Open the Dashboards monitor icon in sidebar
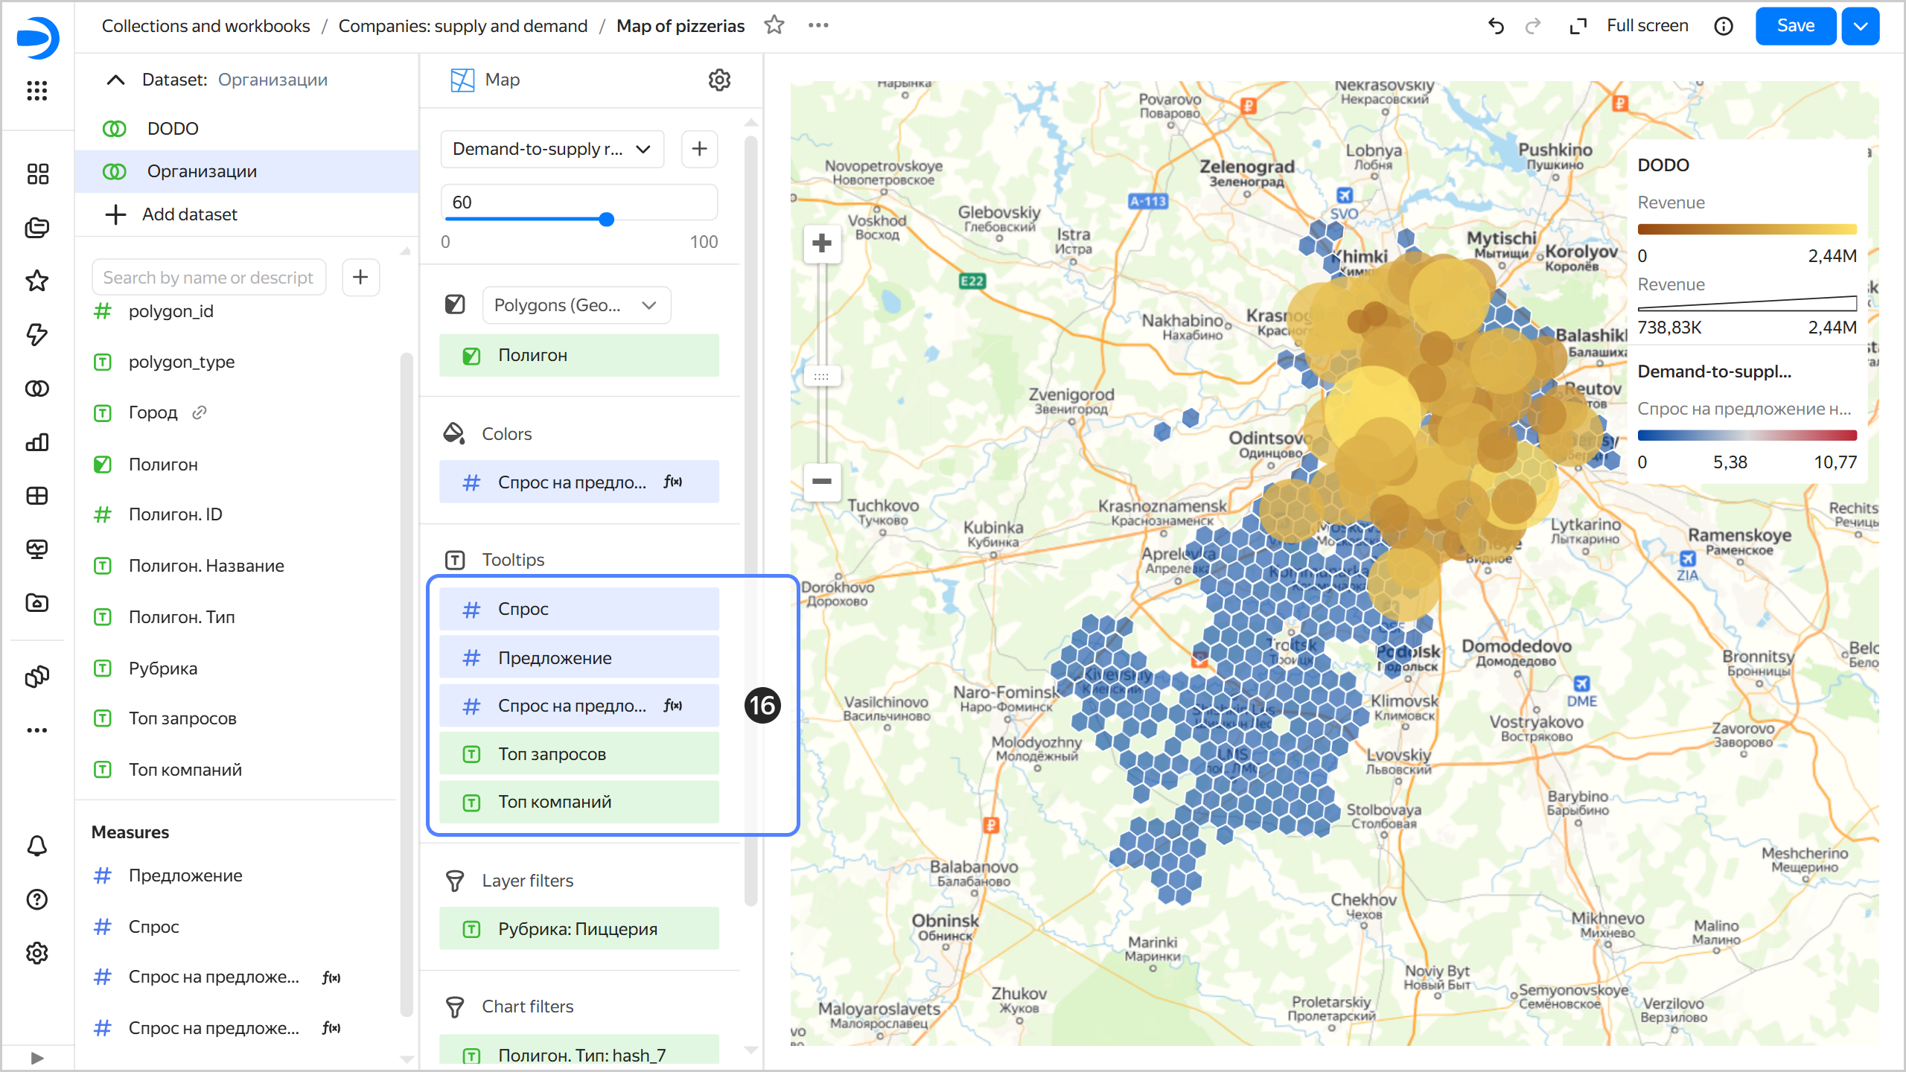This screenshot has width=1906, height=1072. click(x=37, y=549)
